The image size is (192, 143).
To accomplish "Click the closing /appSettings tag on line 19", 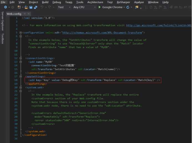I will click(36, 84).
